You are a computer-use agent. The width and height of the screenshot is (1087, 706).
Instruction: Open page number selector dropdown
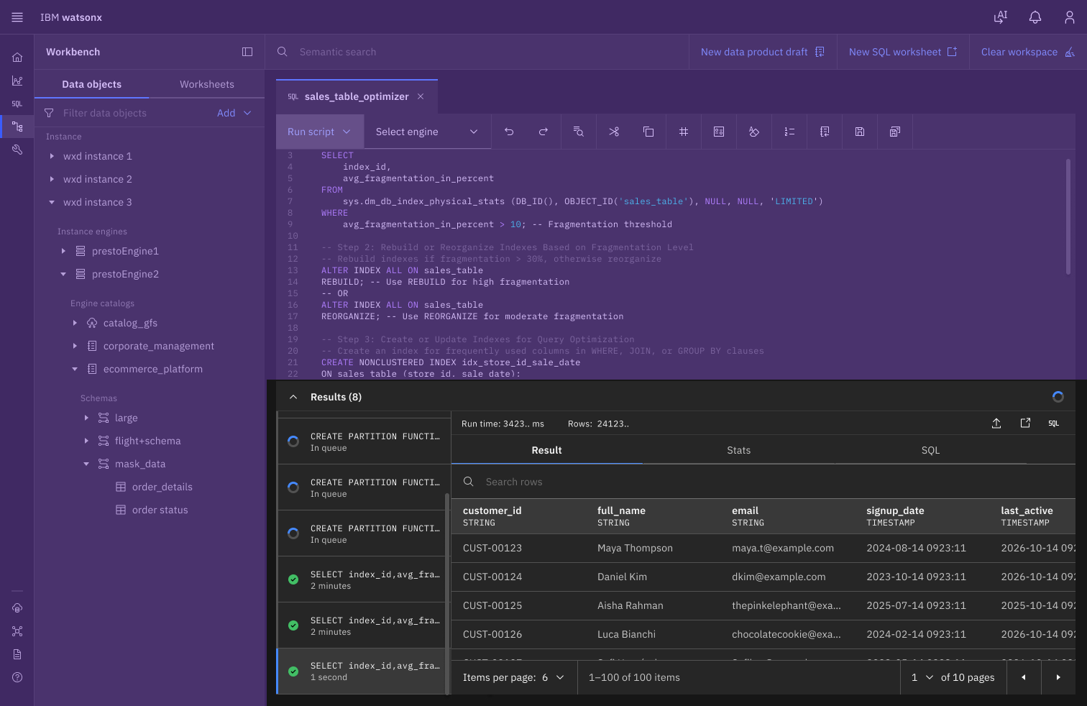point(923,677)
